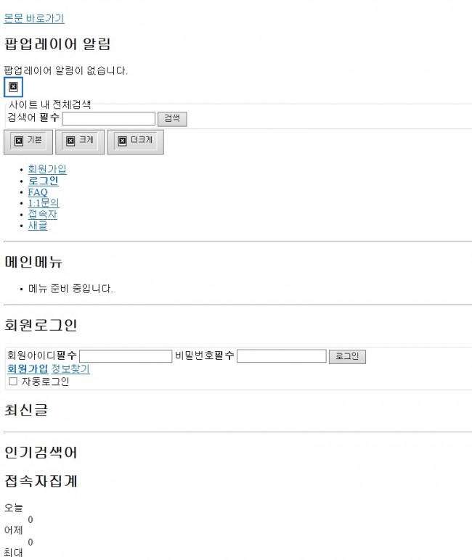Screen dimensions: 472x560
Task: Toggle the 자동로그인 checkbox
Action: tap(13, 381)
